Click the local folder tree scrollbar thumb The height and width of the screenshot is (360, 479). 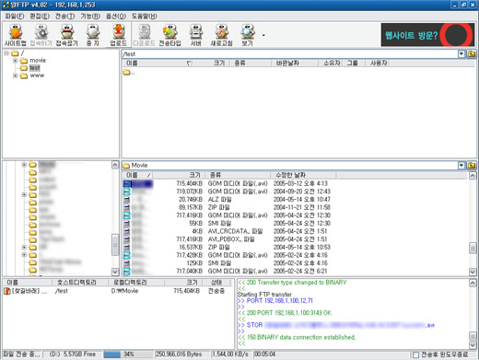115,245
